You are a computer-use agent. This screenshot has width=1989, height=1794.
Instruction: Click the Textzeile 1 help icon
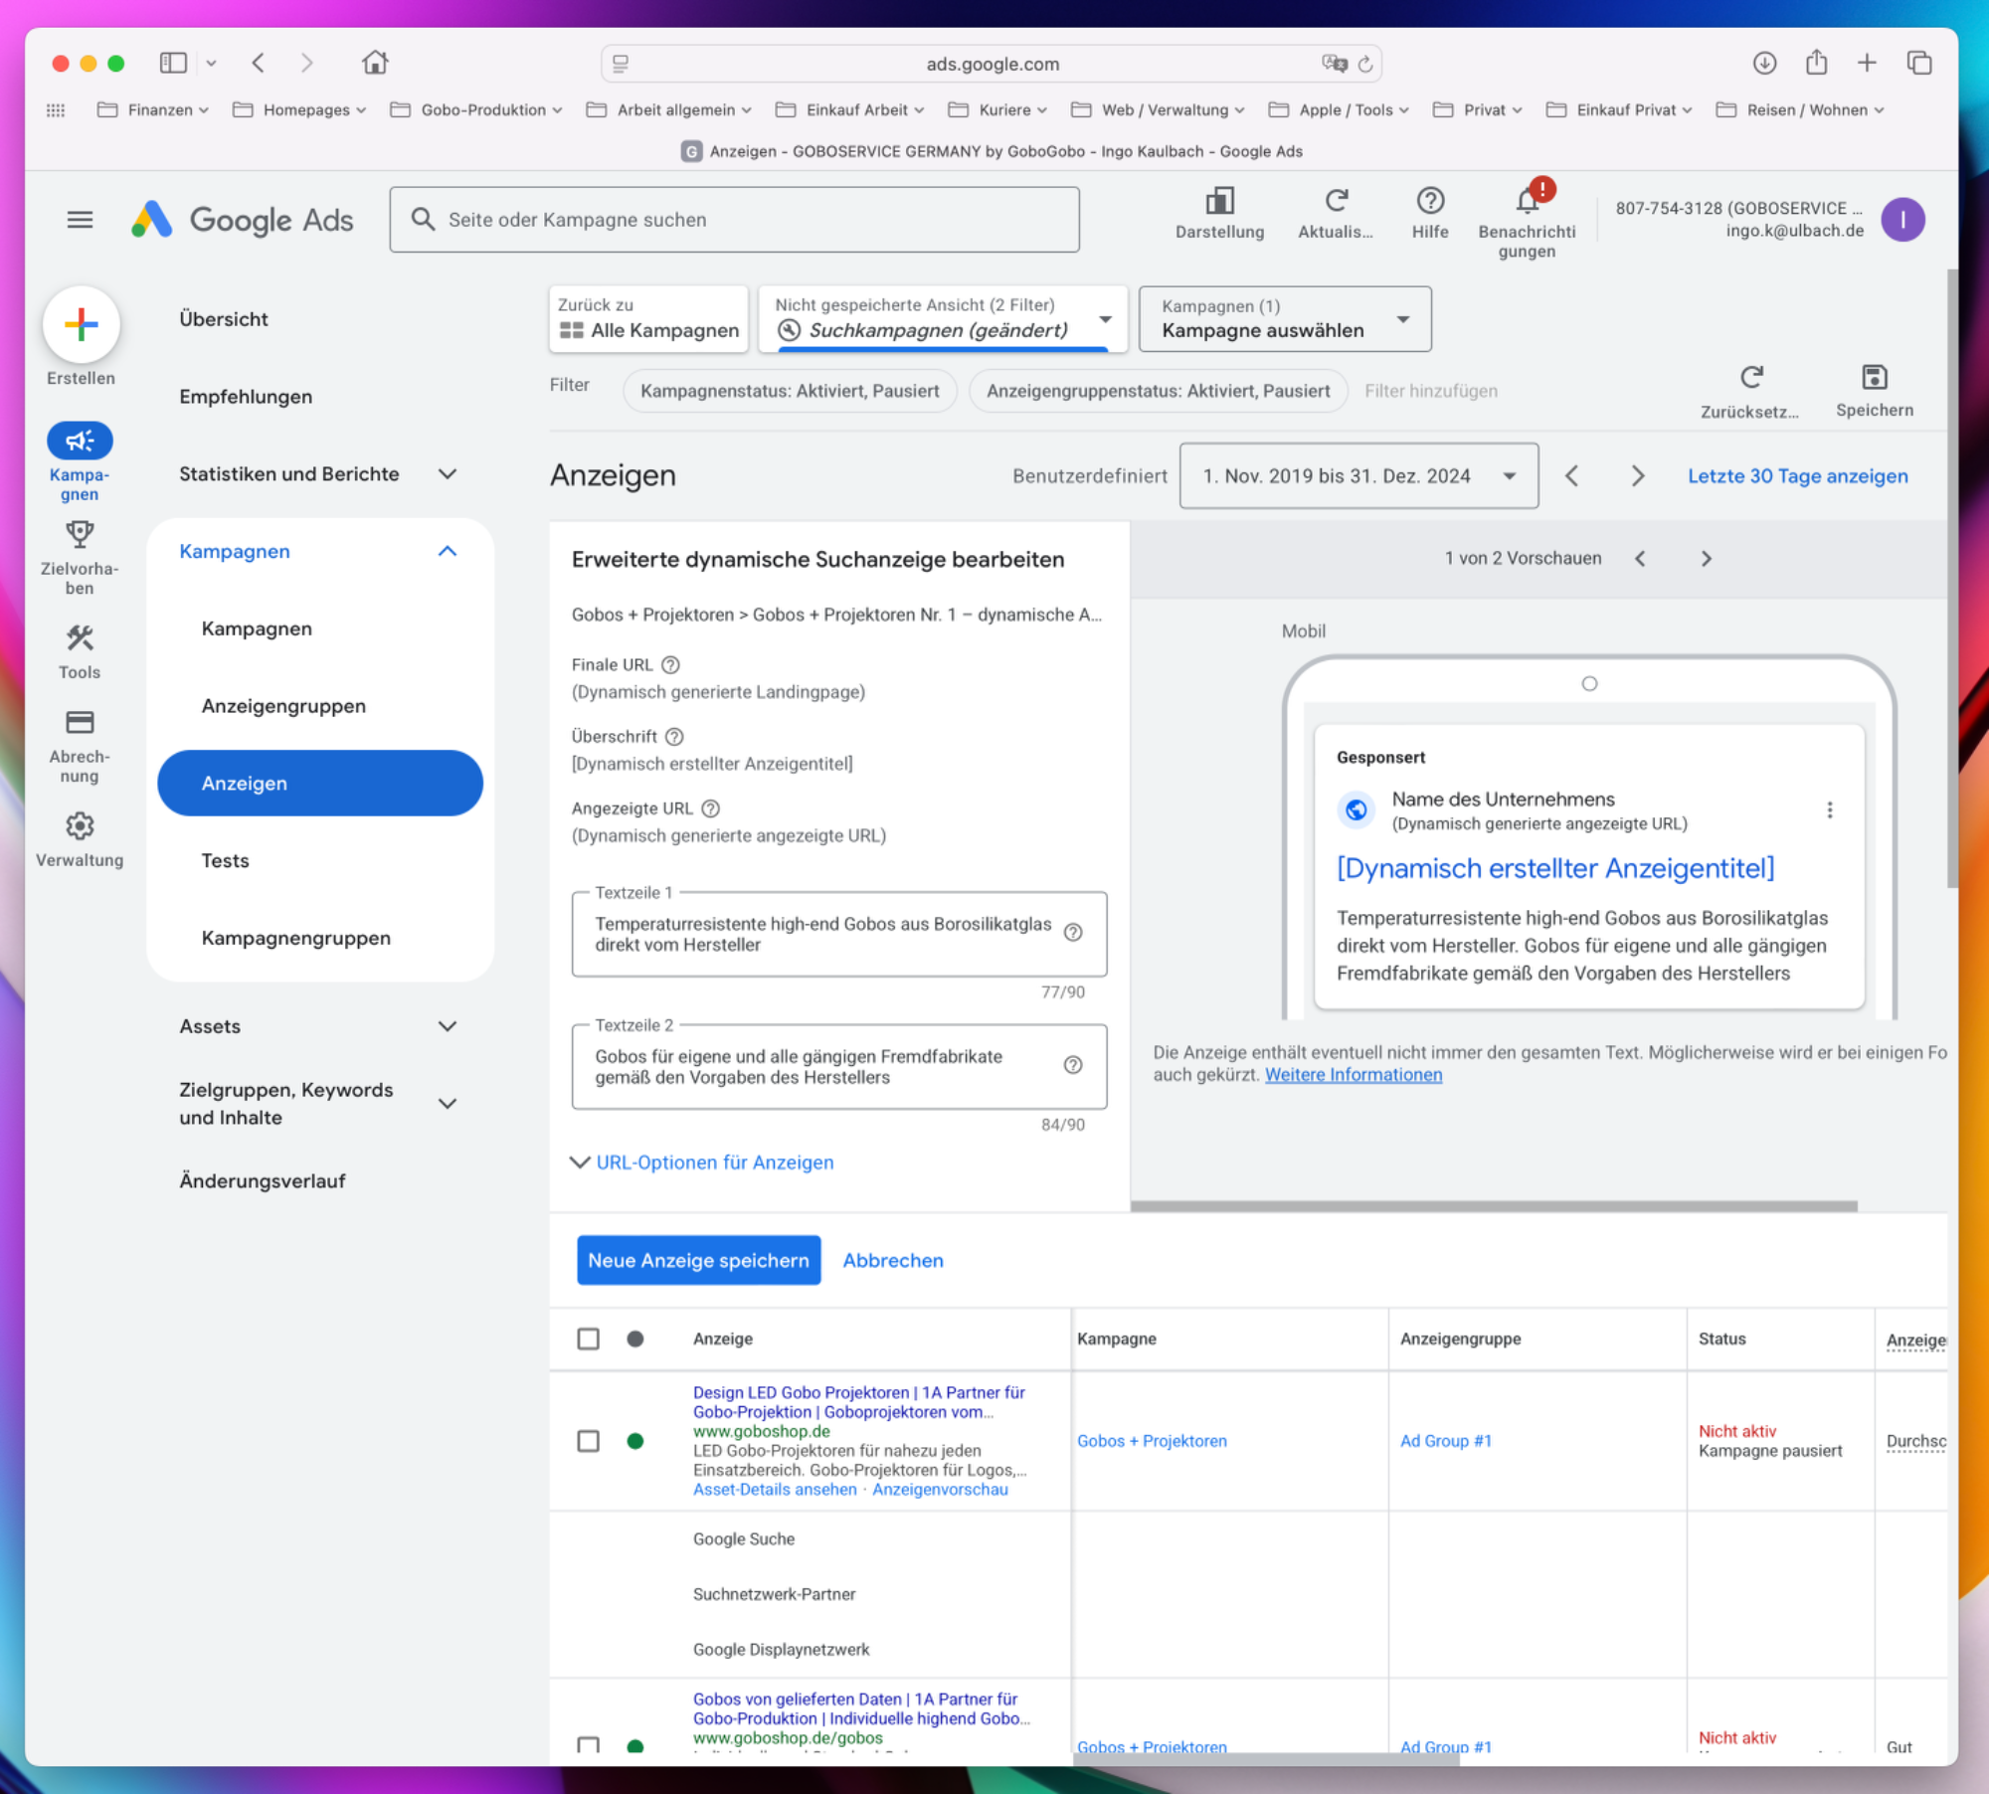pos(1073,933)
